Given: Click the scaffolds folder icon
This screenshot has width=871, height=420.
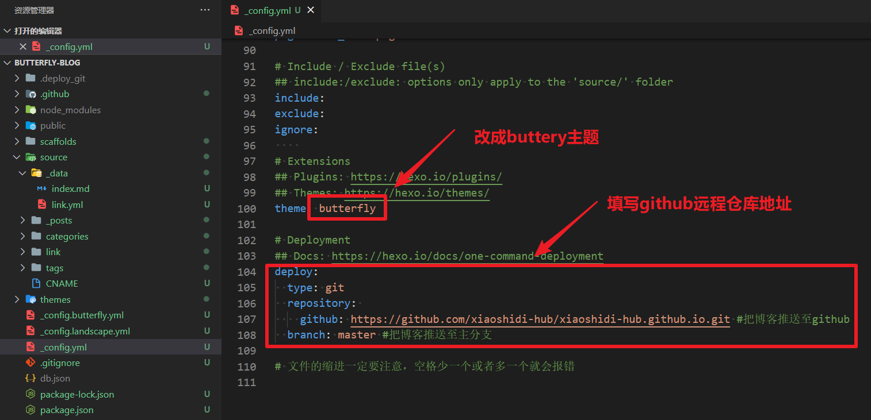Looking at the screenshot, I should (31, 141).
